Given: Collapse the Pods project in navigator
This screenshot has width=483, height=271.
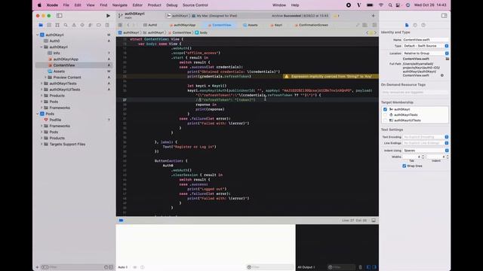Looking at the screenshot, I should [x=38, y=114].
